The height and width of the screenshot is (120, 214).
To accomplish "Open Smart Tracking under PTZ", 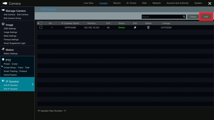I will coord(11,71).
